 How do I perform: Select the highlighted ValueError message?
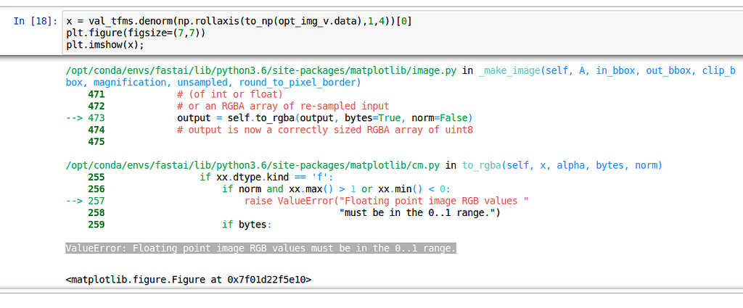pyautogui.click(x=261, y=249)
